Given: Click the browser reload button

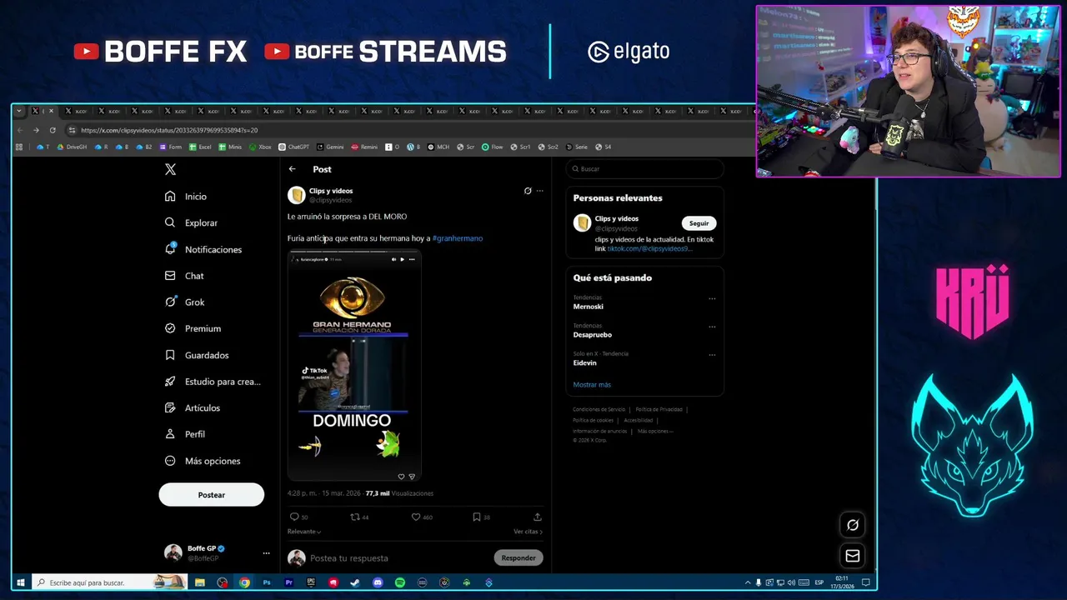Looking at the screenshot, I should click(x=53, y=130).
